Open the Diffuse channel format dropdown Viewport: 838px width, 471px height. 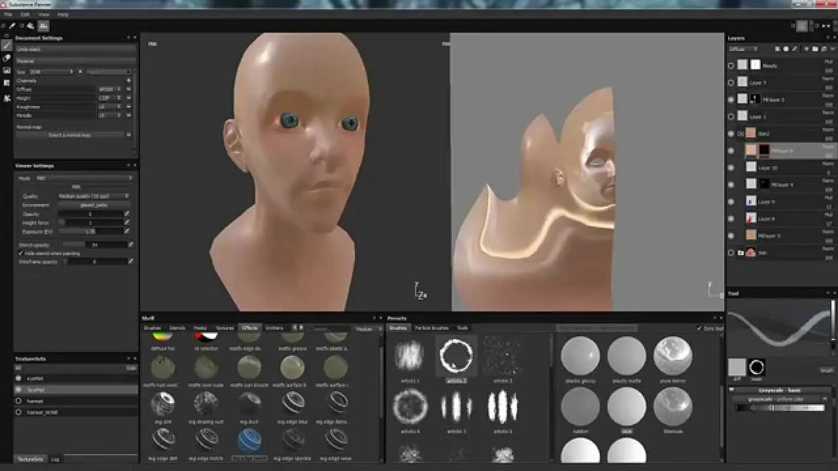point(109,89)
